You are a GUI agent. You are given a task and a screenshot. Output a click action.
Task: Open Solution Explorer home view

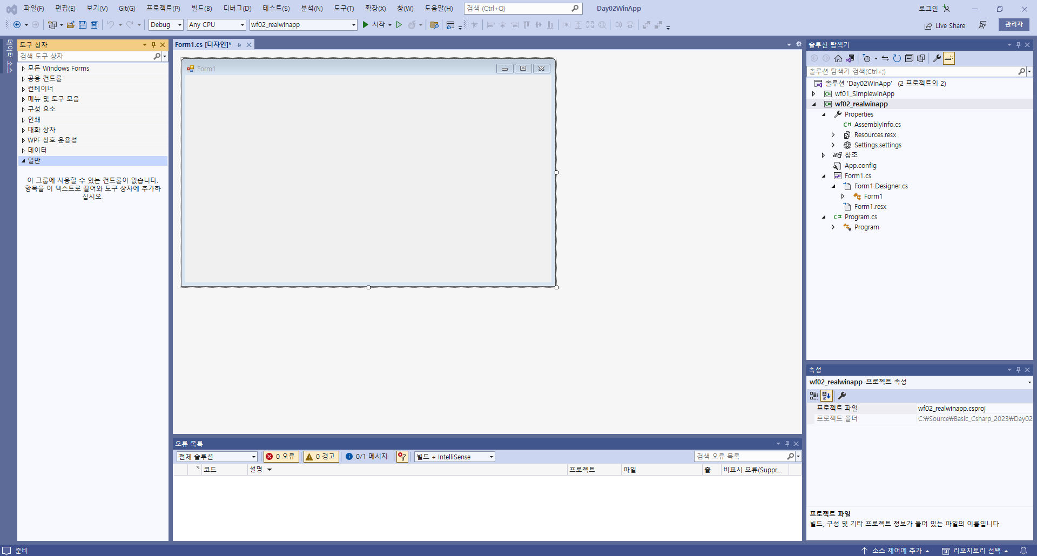click(839, 58)
